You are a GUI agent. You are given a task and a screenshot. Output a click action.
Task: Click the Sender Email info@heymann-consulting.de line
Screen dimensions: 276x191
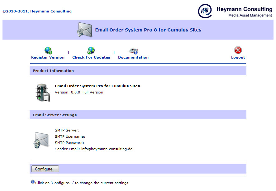[94, 149]
